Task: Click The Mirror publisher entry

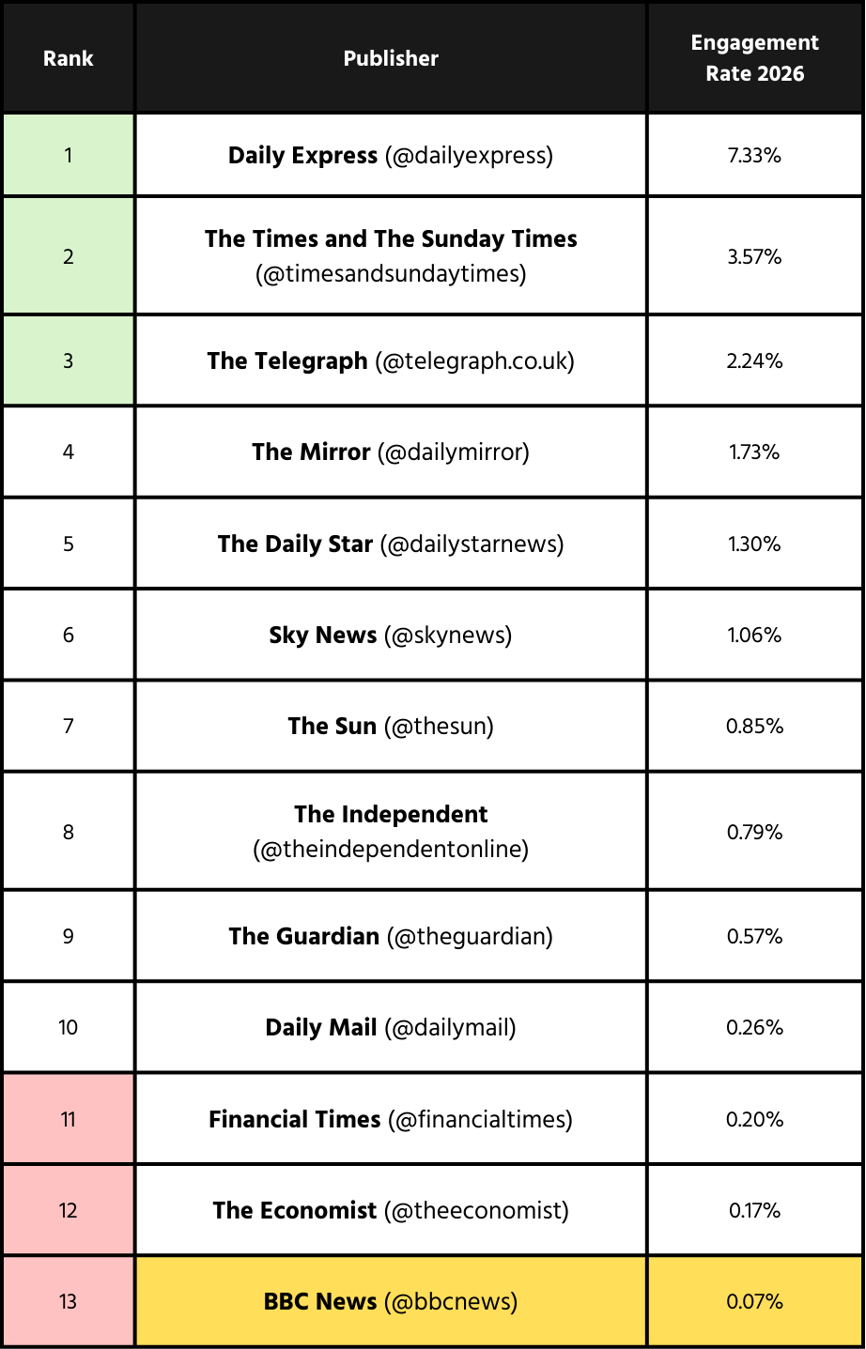Action: 391,452
